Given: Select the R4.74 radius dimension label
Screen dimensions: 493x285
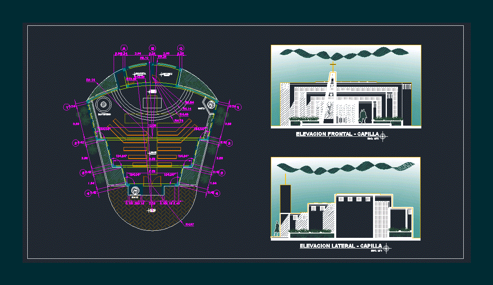Looking at the screenshot, I should click(x=179, y=121).
